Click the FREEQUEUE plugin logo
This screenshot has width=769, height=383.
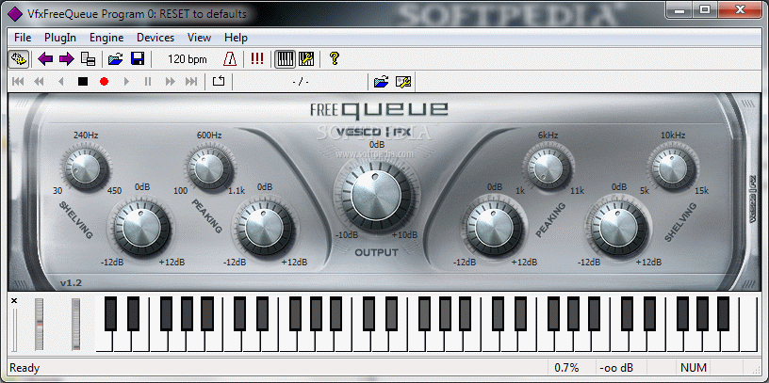click(x=379, y=109)
